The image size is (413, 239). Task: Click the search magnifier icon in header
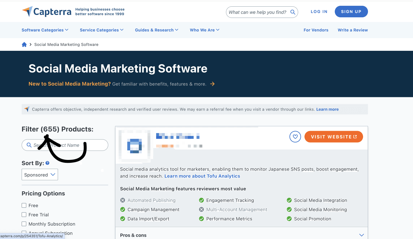293,12
